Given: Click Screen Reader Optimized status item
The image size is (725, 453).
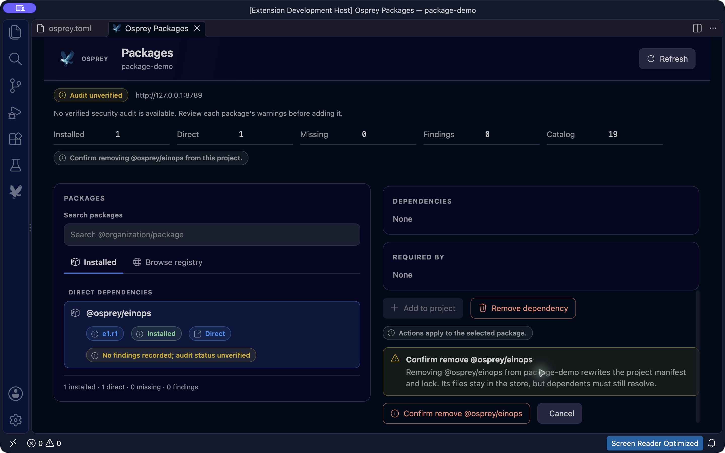Looking at the screenshot, I should coord(655,443).
